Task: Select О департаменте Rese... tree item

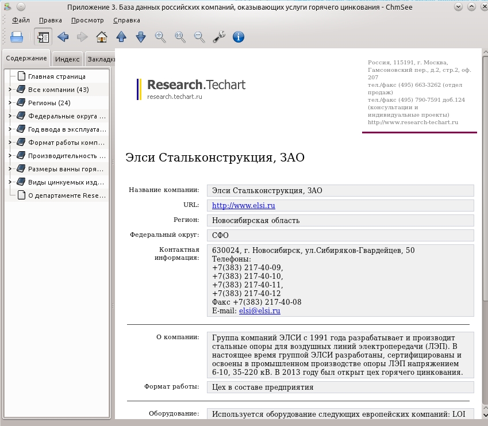Action: 67,195
